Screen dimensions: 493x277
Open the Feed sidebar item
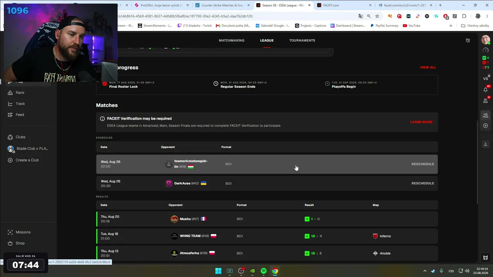16,115
